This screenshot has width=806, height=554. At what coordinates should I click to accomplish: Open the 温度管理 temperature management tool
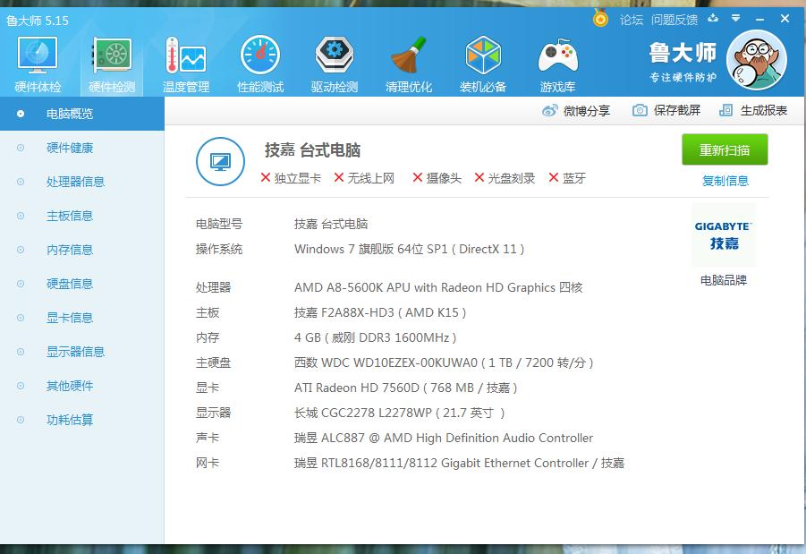click(x=185, y=60)
